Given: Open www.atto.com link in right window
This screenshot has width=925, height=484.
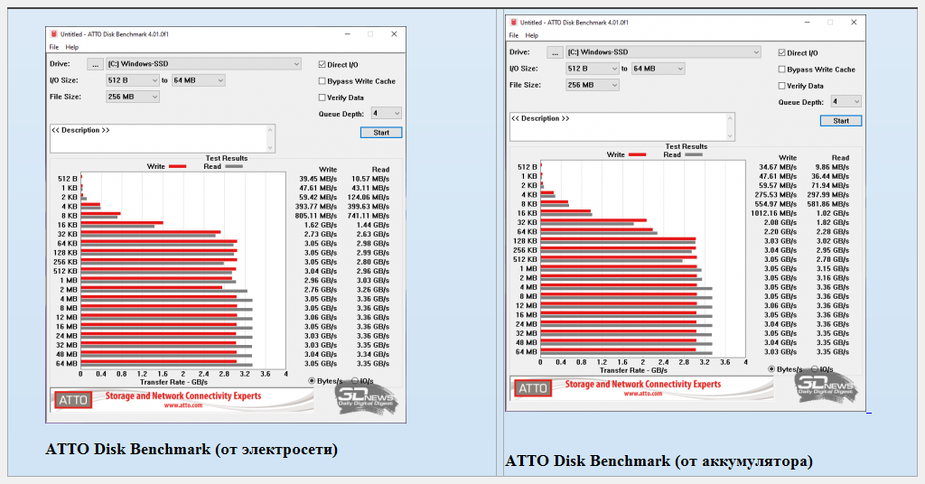Looking at the screenshot, I should (642, 394).
